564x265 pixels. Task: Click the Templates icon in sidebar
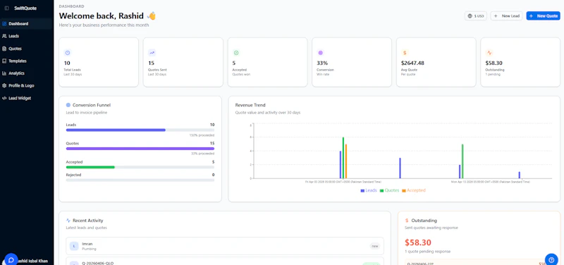coord(4,61)
